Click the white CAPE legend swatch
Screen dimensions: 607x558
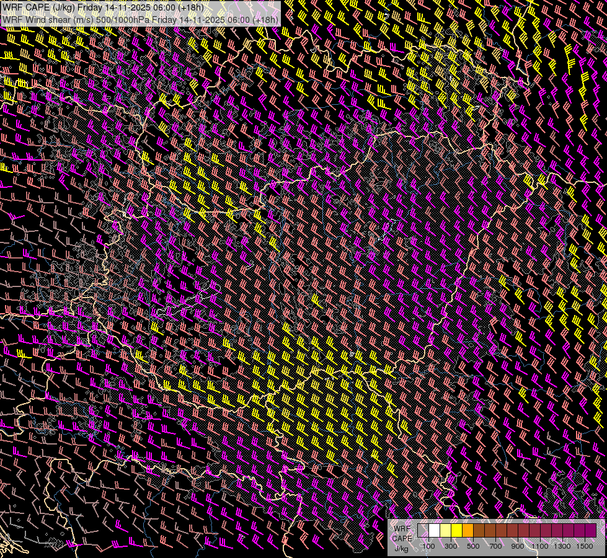click(x=434, y=530)
